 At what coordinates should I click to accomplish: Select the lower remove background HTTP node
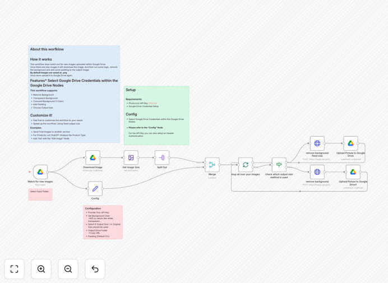[317, 172]
